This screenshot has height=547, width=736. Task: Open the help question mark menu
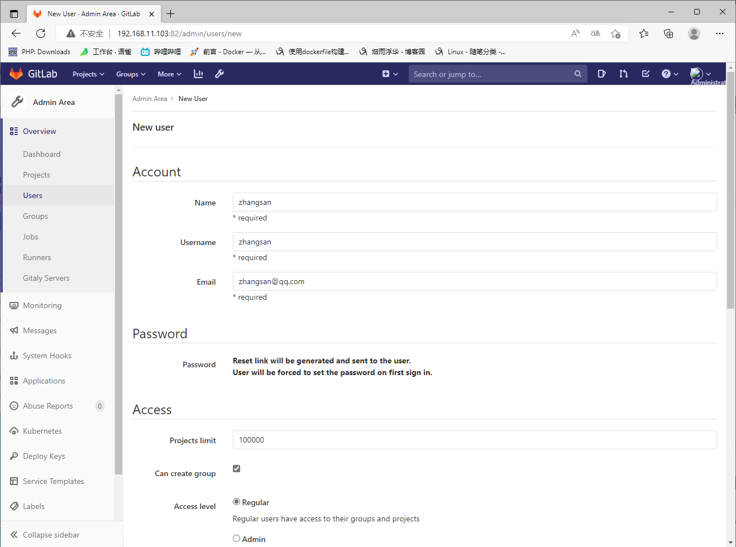(670, 74)
